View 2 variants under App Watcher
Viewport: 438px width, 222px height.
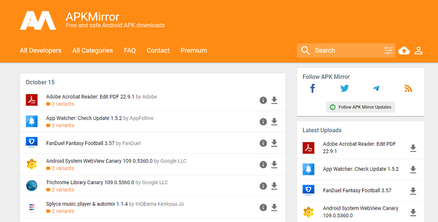point(60,125)
